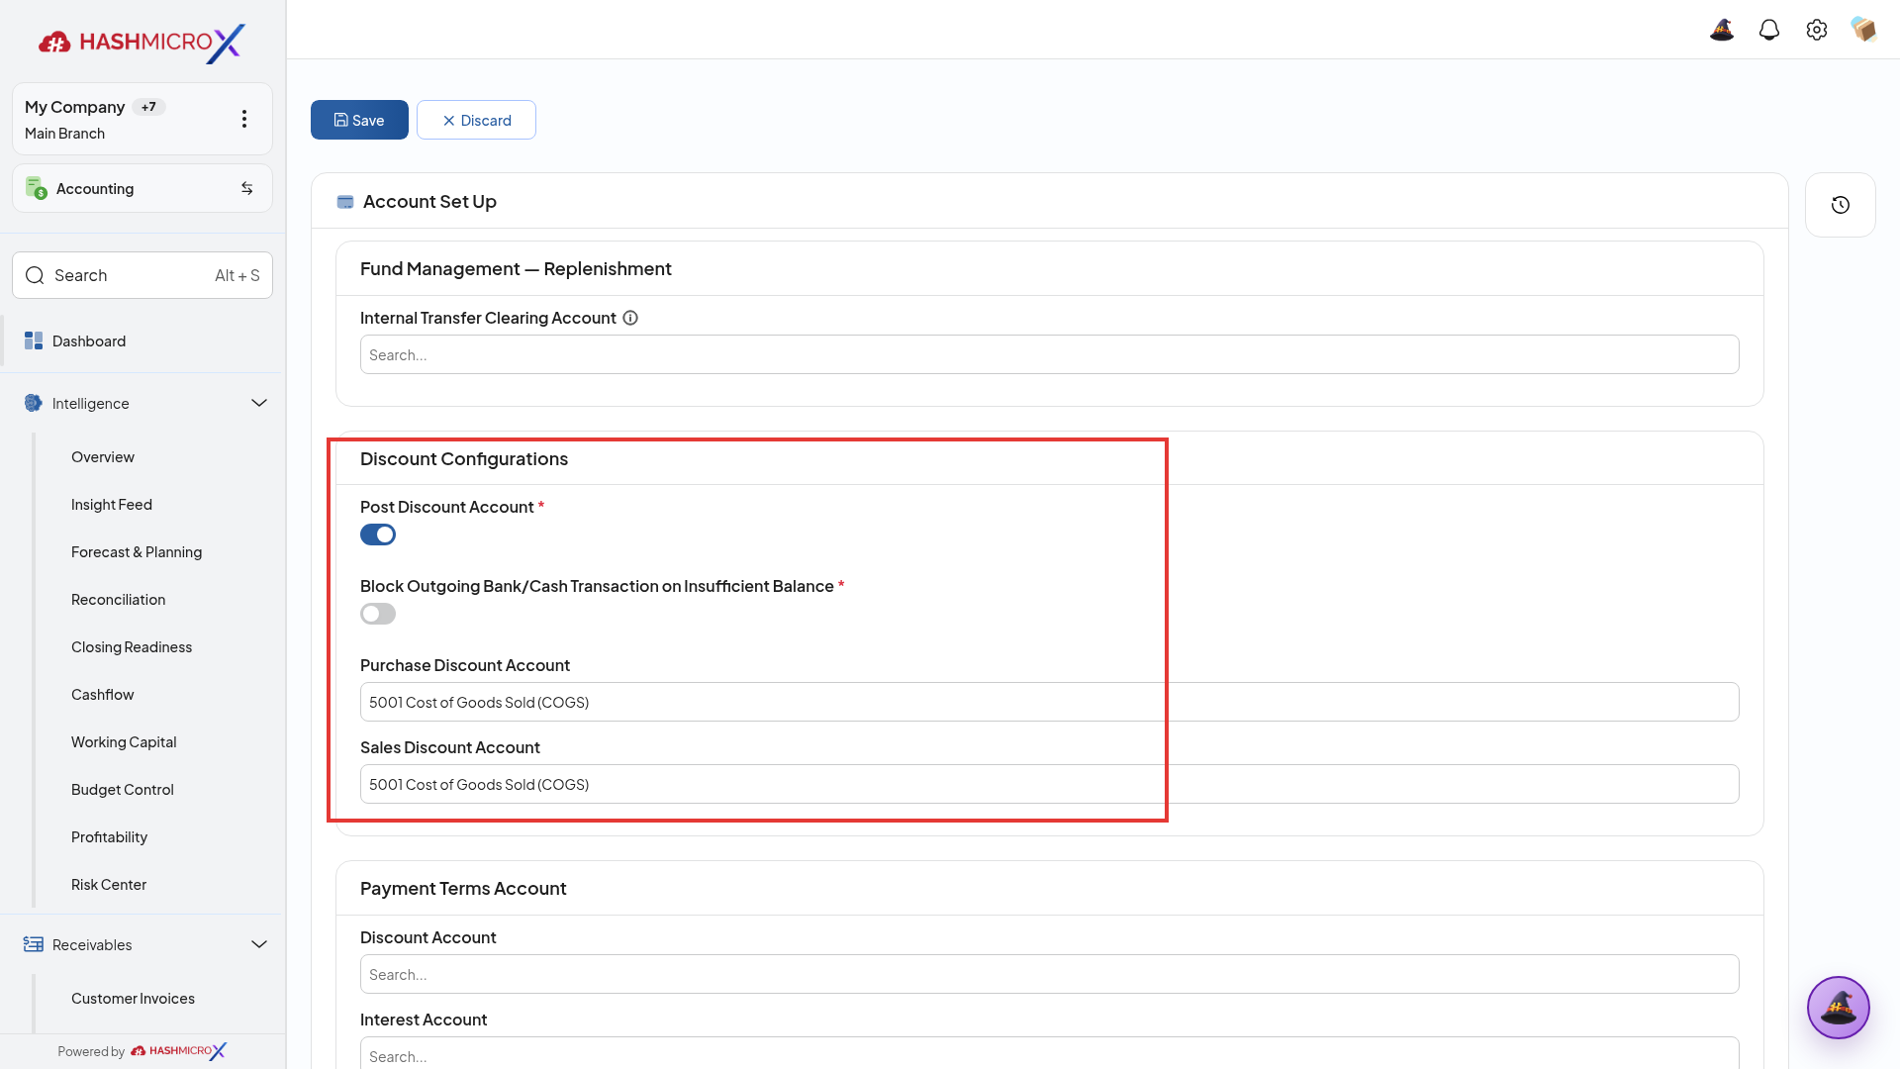Open Working Capital menu item
The image size is (1900, 1069).
124,742
